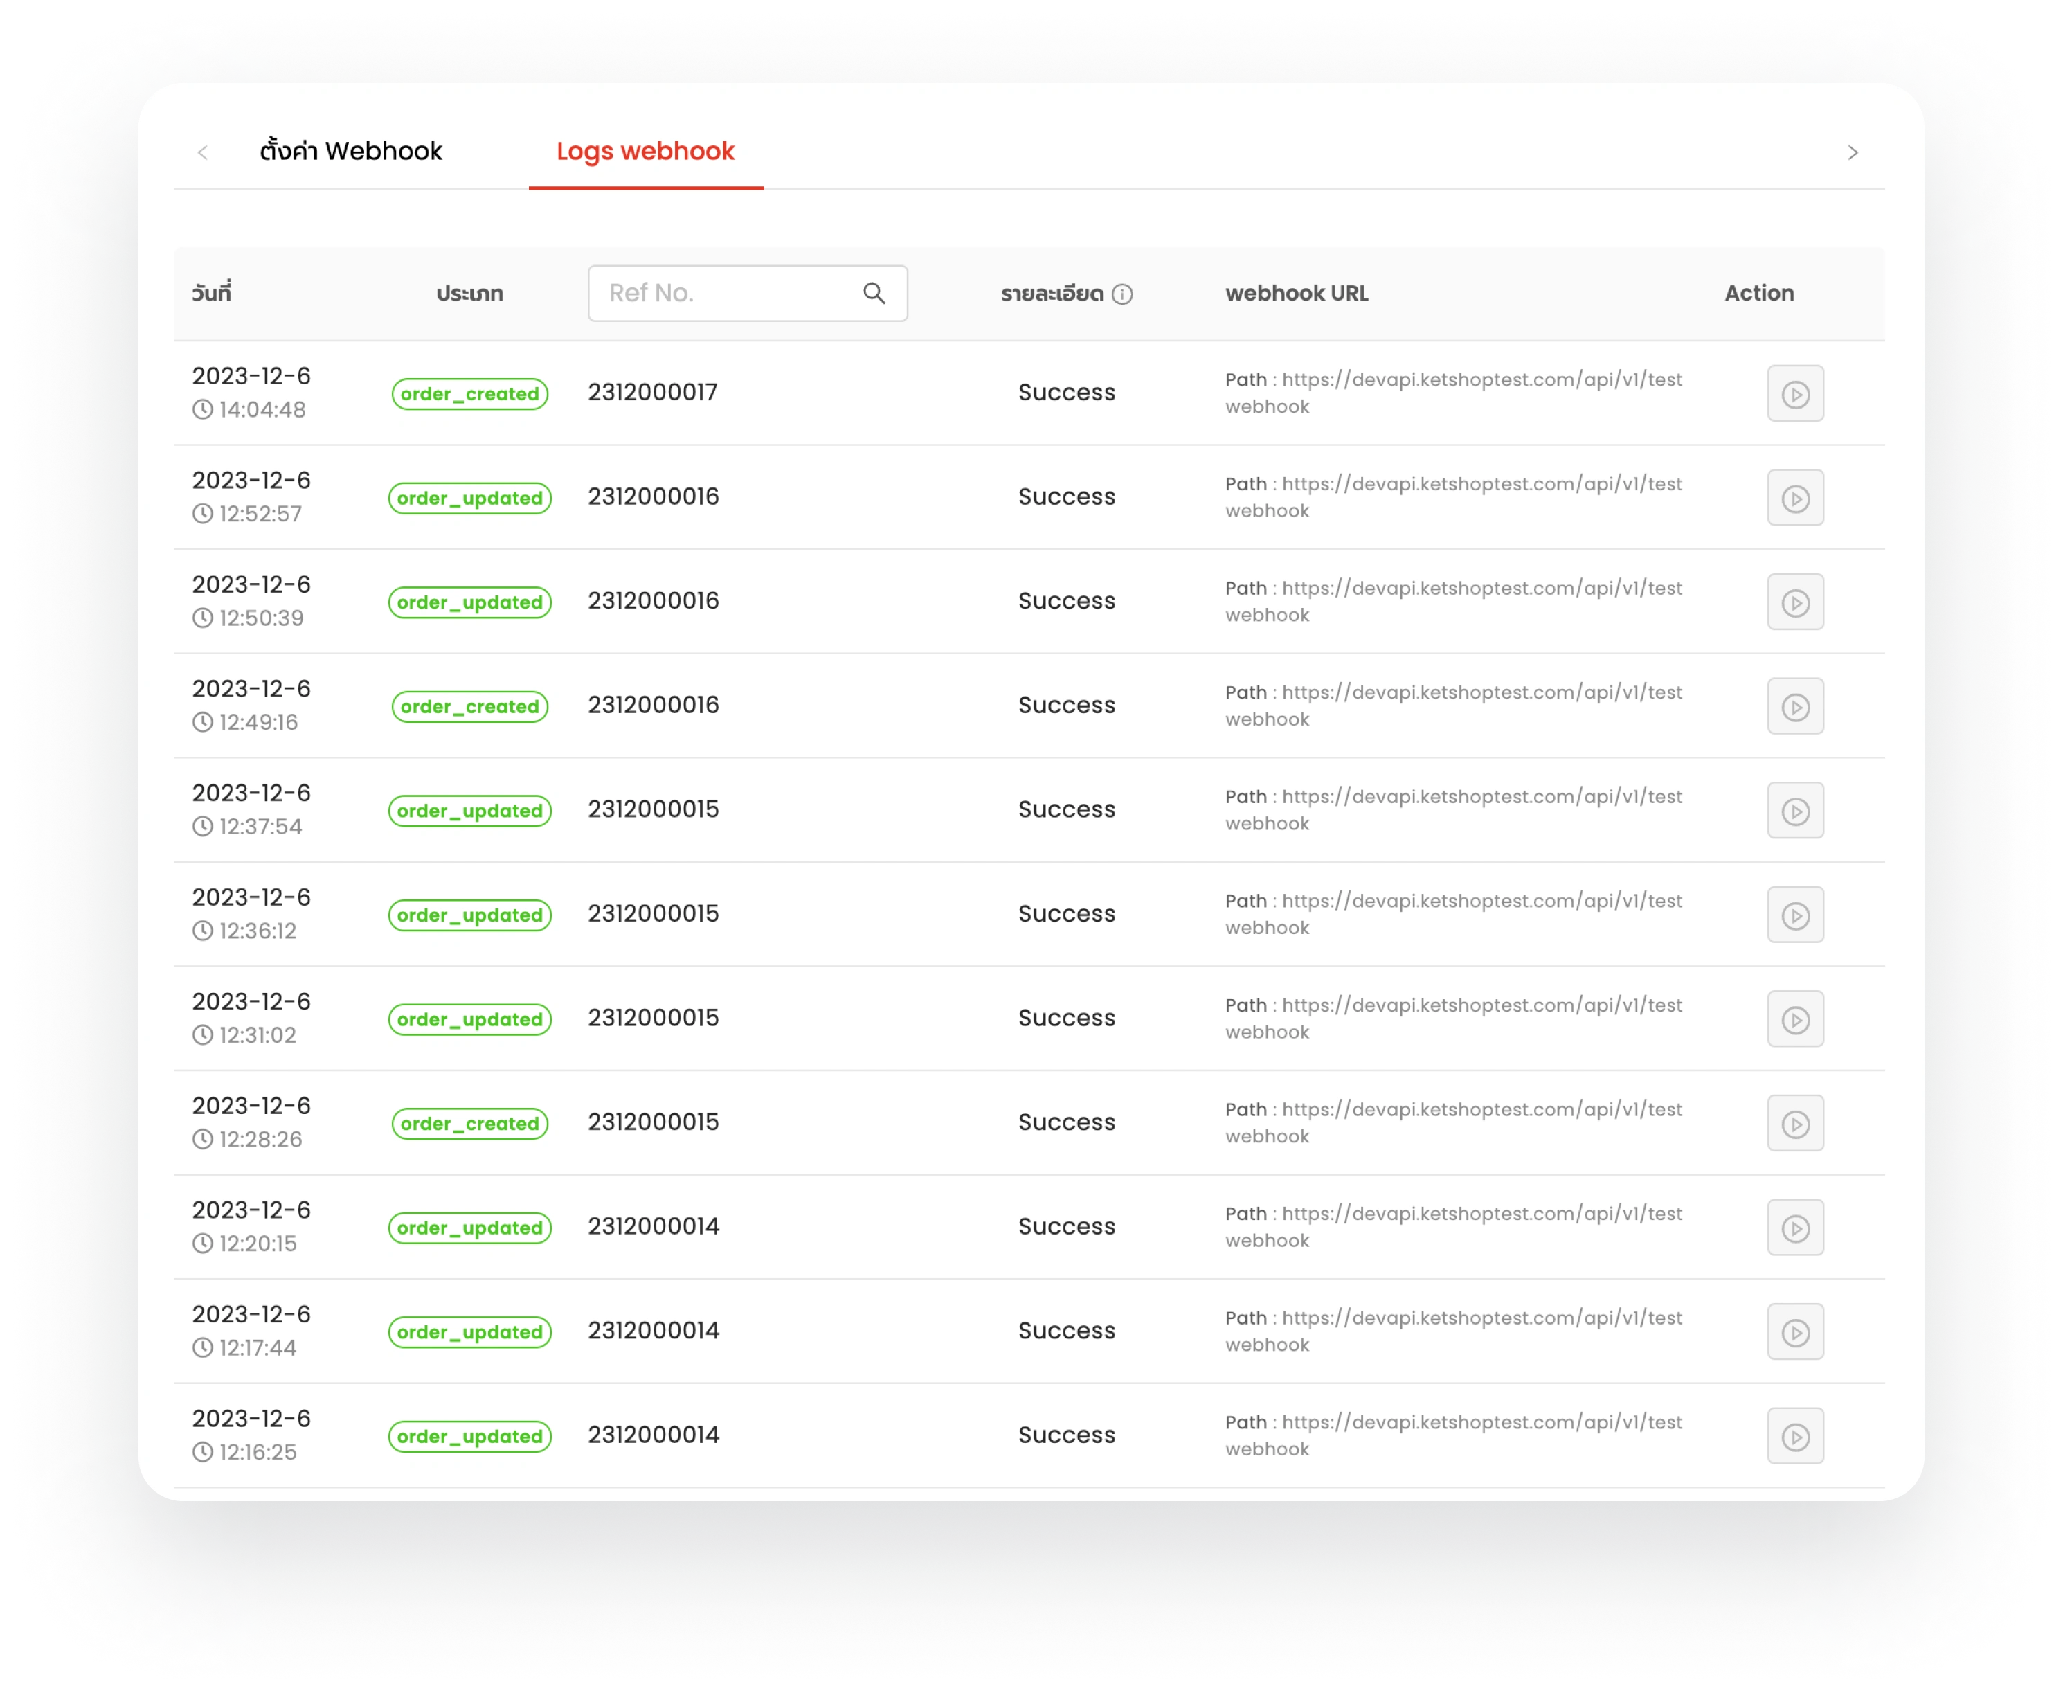Click the webhook URL in 12:49:16 row
Image resolution: width=2063 pixels, height=1695 pixels.
(1454, 706)
